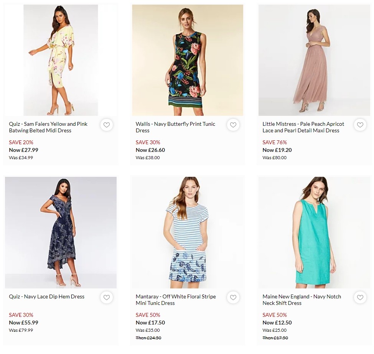374x354 pixels.
Task: Select the wishlist heart for the Little Mistress maxi dress
Action: tap(360, 125)
